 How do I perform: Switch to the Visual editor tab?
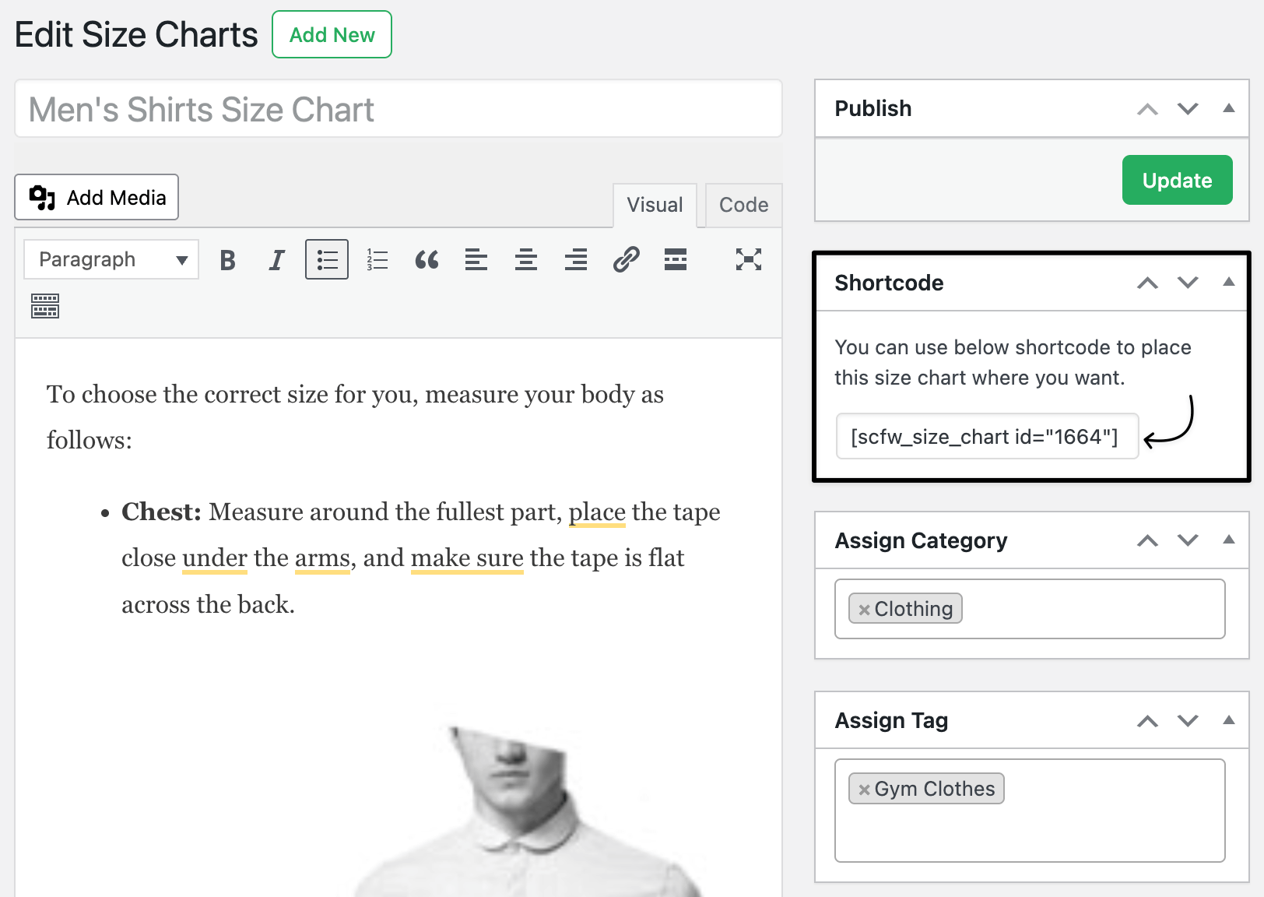[x=655, y=205]
